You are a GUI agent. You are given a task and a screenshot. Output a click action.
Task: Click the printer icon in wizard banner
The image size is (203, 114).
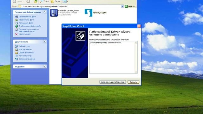tap(80, 35)
